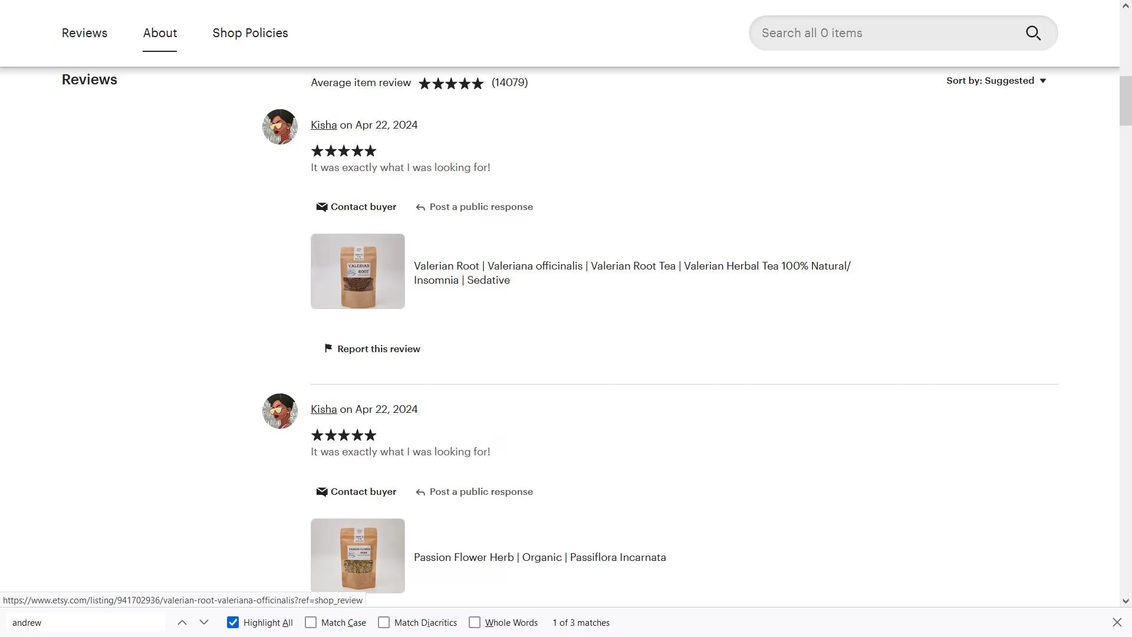1132x637 pixels.
Task: Click the first review's Contact buyer envelope icon
Action: click(x=321, y=207)
